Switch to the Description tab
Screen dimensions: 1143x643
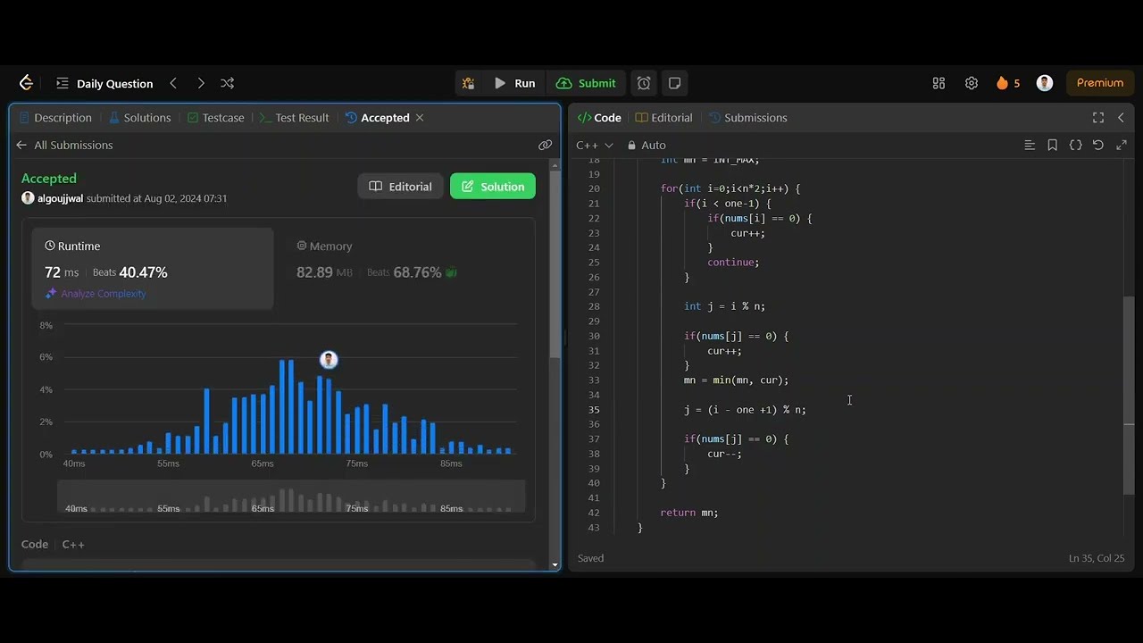click(55, 118)
